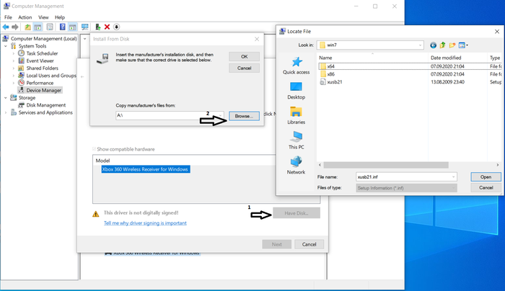Screen dimensions: 505x291
Task: Click the grey forward arrow in toolbar
Action: pos(15,27)
